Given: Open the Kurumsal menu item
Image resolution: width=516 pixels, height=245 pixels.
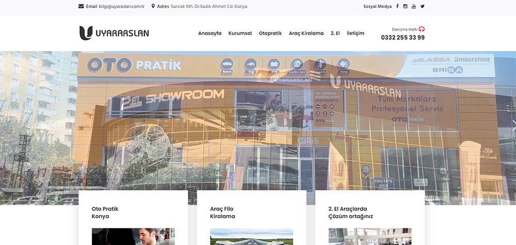Looking at the screenshot, I should (240, 33).
